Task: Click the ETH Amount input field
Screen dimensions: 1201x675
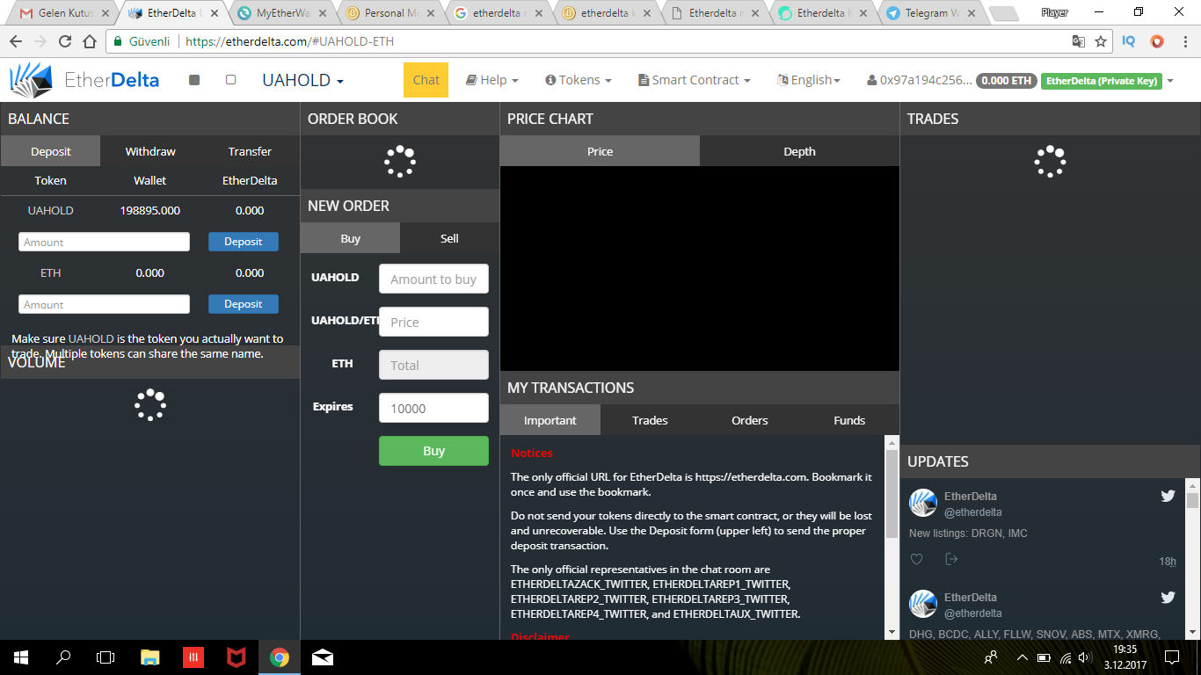Action: [x=104, y=304]
